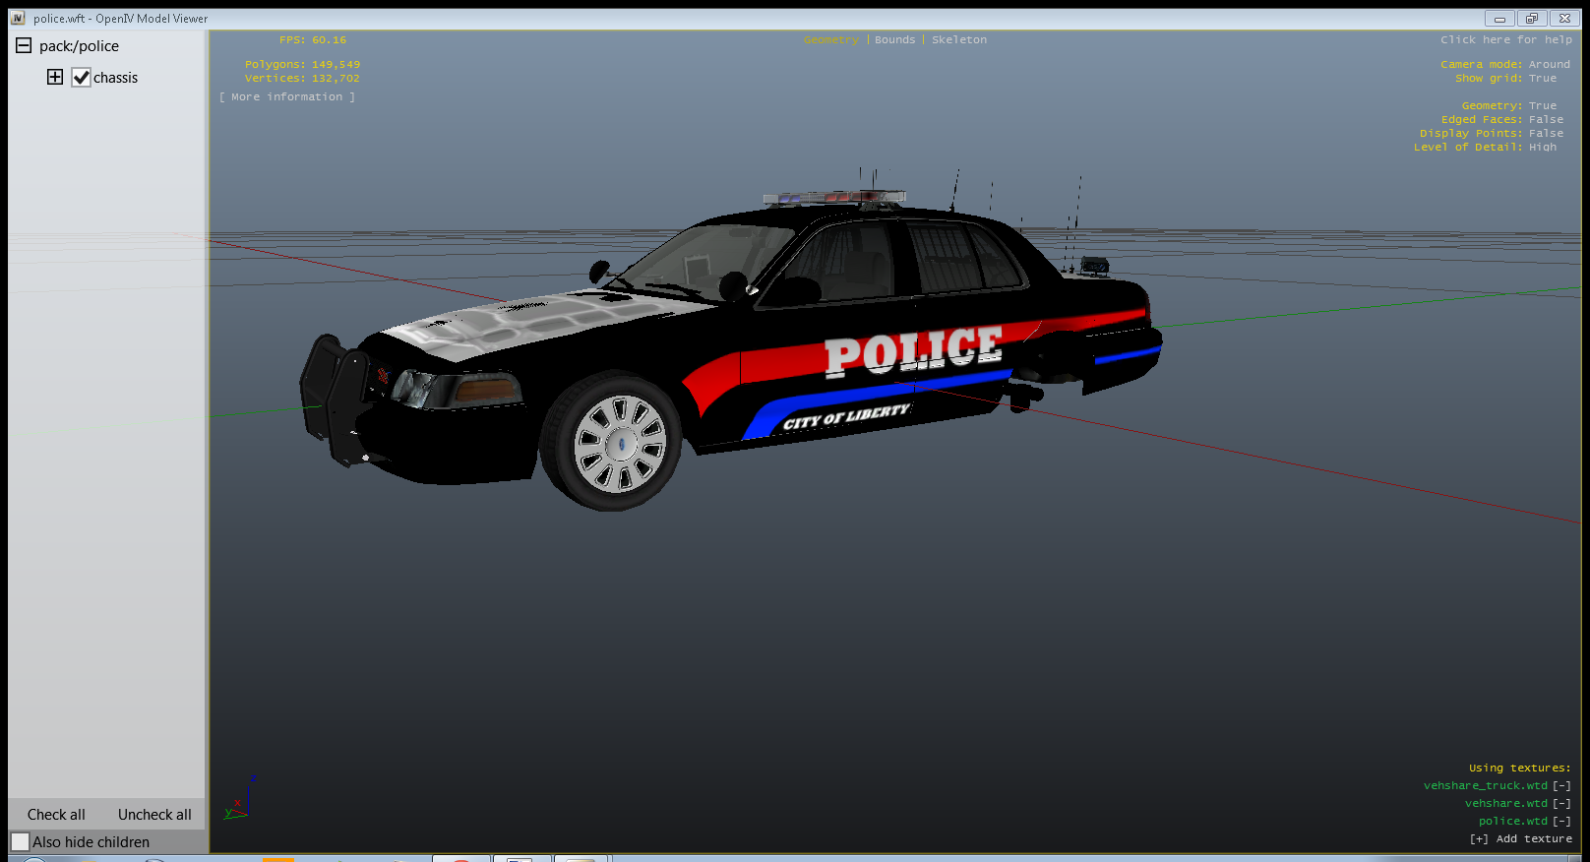Screen dimensions: 1590x862
Task: Expand the More information section
Action: pos(287,97)
